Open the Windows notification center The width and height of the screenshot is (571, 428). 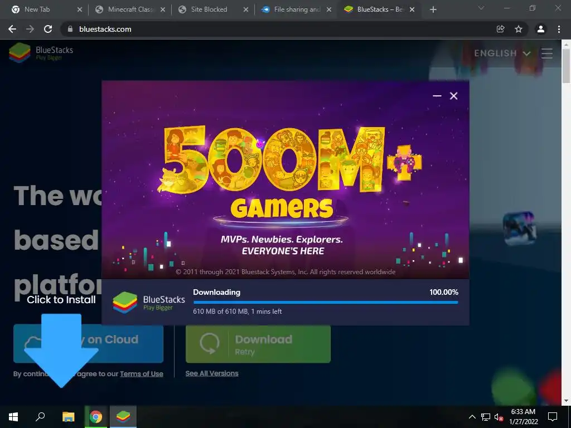pyautogui.click(x=553, y=417)
